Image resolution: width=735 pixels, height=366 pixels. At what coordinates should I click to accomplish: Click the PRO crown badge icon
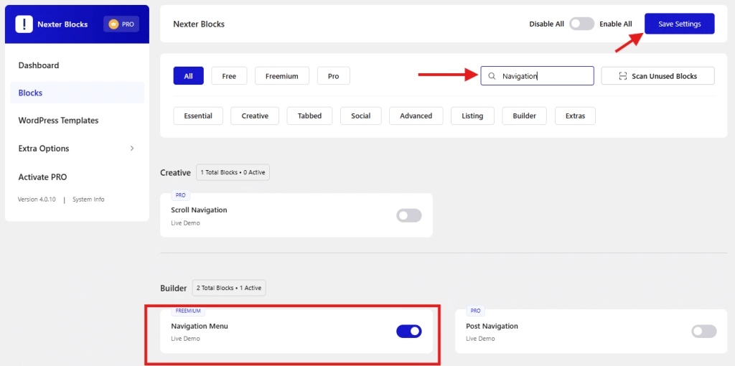click(x=113, y=24)
